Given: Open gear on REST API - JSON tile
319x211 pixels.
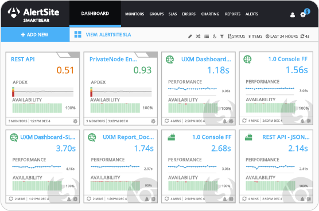Looking at the screenshot, I should click(x=309, y=199).
